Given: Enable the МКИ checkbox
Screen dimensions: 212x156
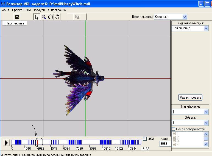Looking at the screenshot, I should click(x=145, y=139).
